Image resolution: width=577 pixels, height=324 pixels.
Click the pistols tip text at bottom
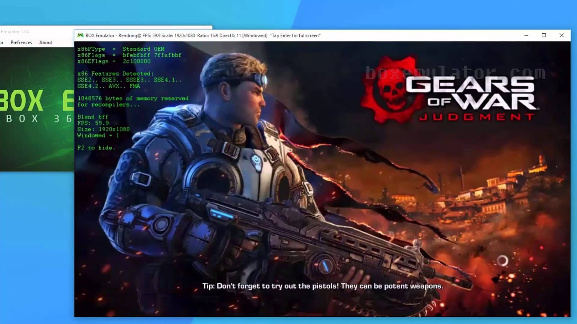click(x=322, y=286)
